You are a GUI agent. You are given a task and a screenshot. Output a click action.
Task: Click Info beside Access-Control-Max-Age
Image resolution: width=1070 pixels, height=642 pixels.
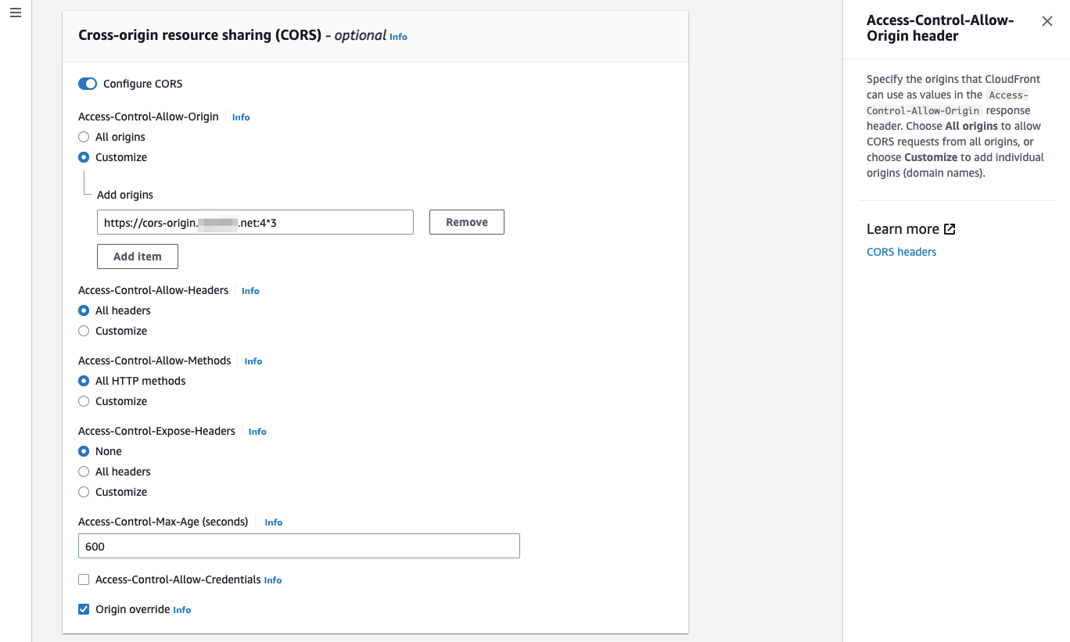pos(273,522)
